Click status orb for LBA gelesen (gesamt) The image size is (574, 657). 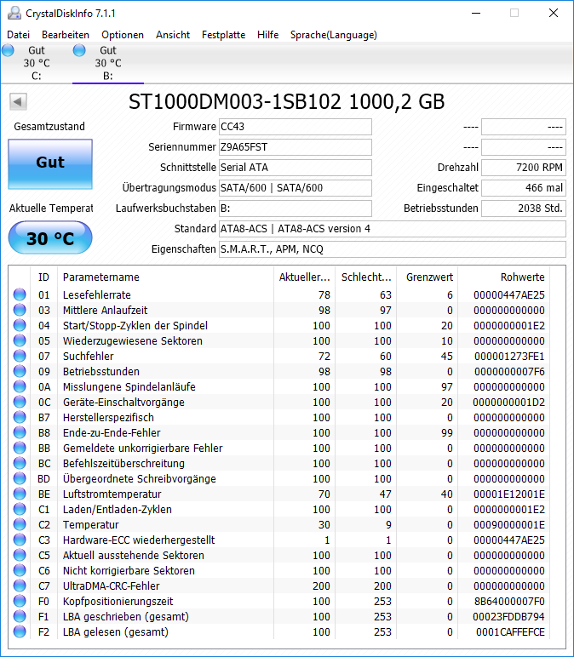pos(20,631)
